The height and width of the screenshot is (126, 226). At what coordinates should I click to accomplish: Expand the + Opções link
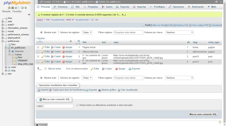[x=40, y=38]
